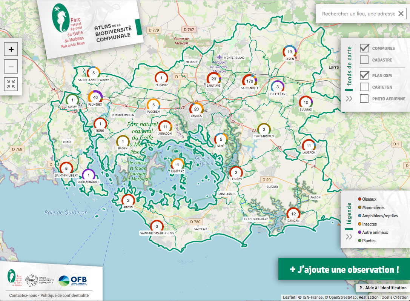Image resolution: width=410 pixels, height=301 pixels.
Task: Click the fit-to-extent arrows icon
Action: point(11,84)
